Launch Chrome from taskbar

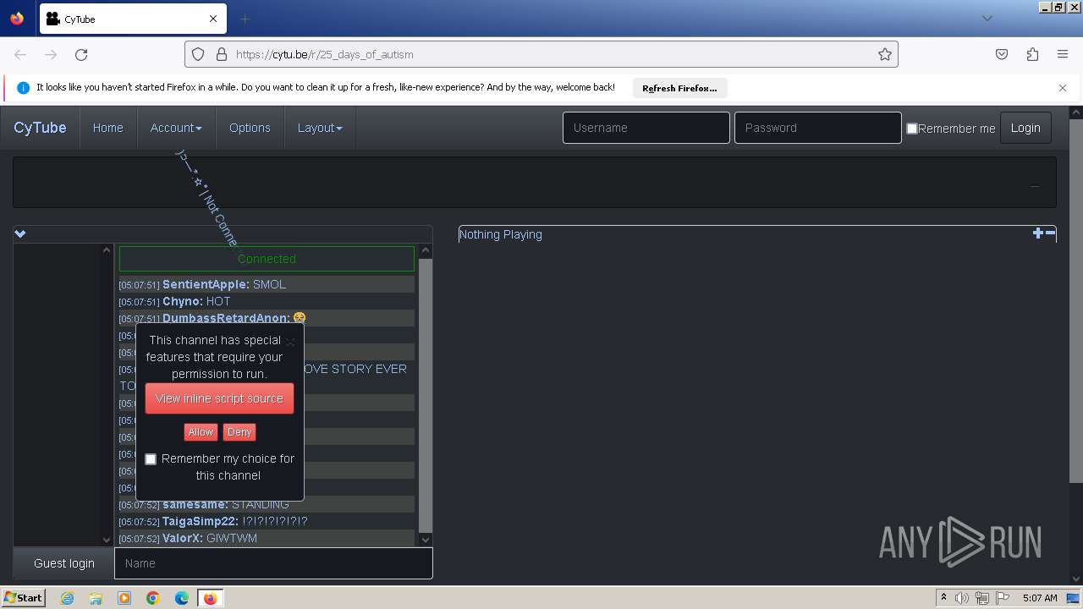point(153,598)
